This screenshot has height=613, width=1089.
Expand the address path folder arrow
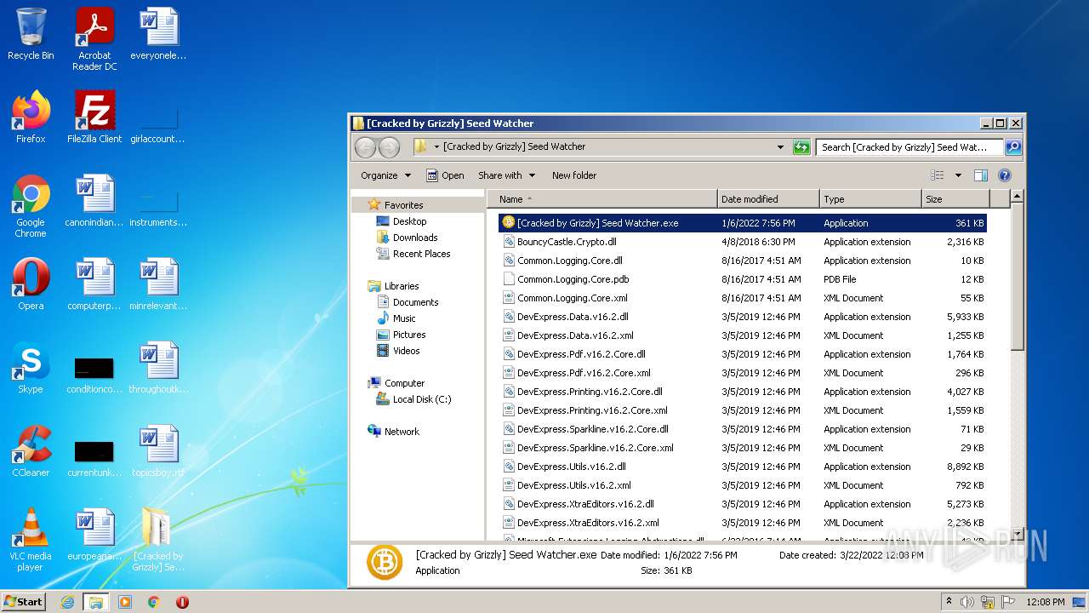[436, 147]
